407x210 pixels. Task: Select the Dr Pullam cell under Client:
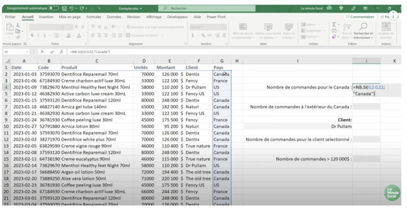(x=298, y=126)
